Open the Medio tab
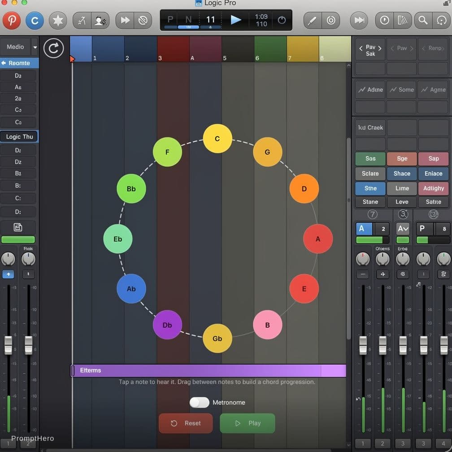 click(x=15, y=47)
